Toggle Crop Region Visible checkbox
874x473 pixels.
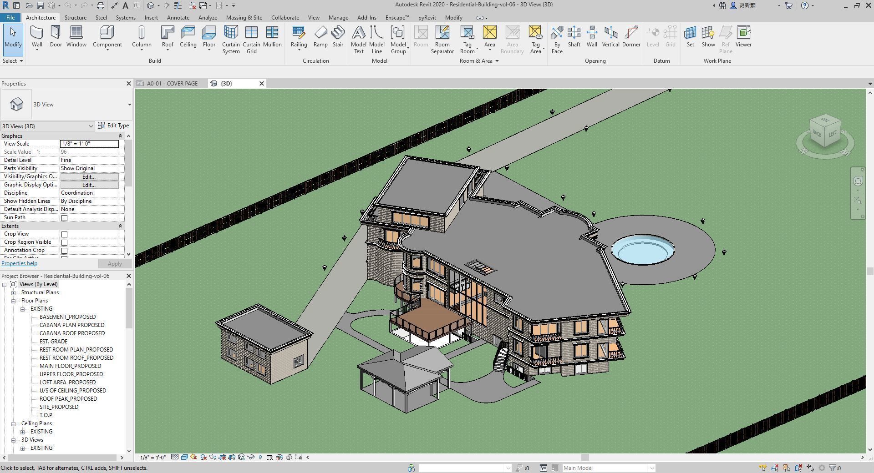(64, 242)
